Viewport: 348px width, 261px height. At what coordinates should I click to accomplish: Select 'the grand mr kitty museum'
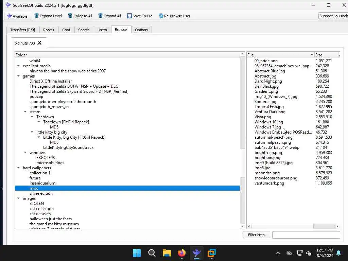54,224
